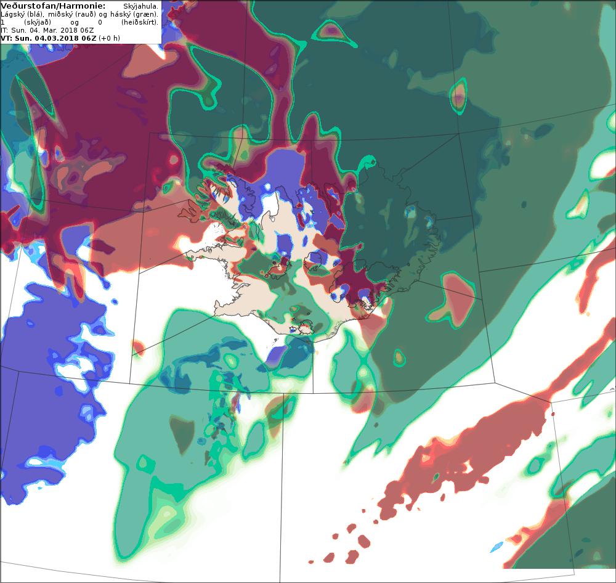Select the "miðský (rauð)" legend text
Viewport: 616px width, 583px height.
pos(72,15)
